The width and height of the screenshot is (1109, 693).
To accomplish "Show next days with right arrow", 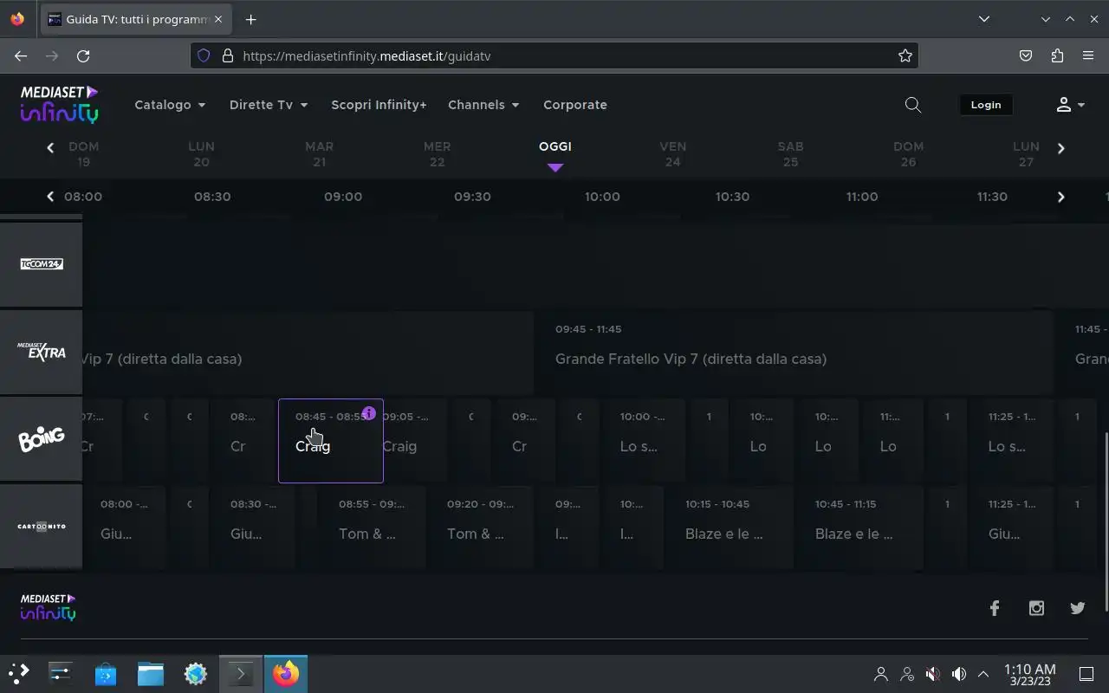I will pos(1060,148).
